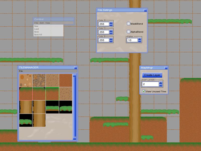Open the File menu in TILEMANAGER
The width and height of the screenshot is (201, 151).
21,71
